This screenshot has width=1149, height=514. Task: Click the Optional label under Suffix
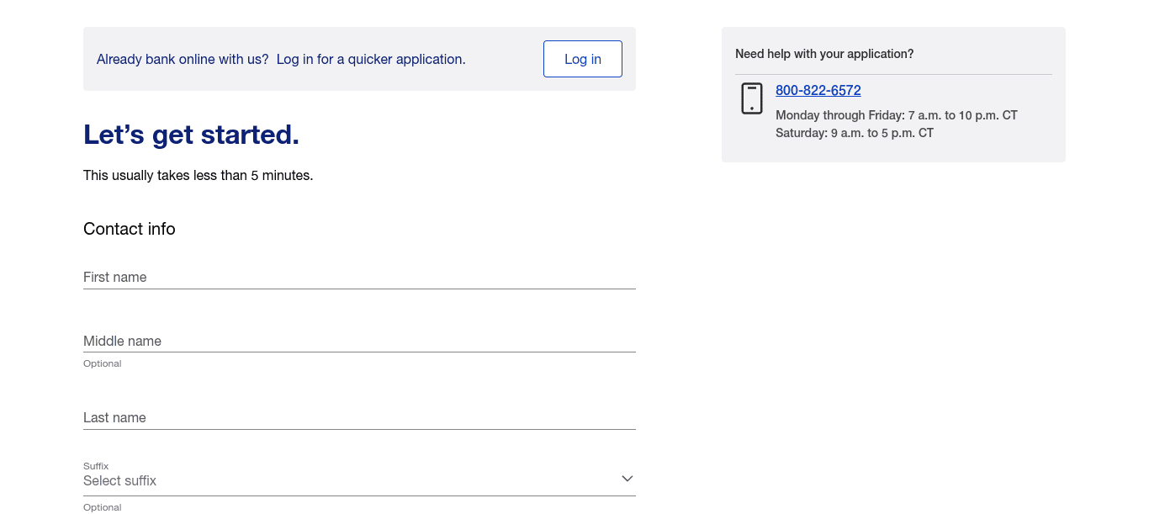click(102, 506)
